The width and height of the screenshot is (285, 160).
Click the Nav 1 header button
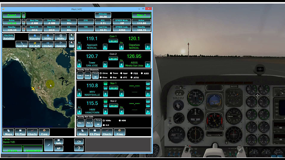tap(141, 15)
